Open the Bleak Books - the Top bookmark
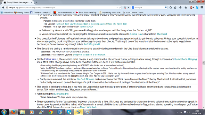 point(87,12)
